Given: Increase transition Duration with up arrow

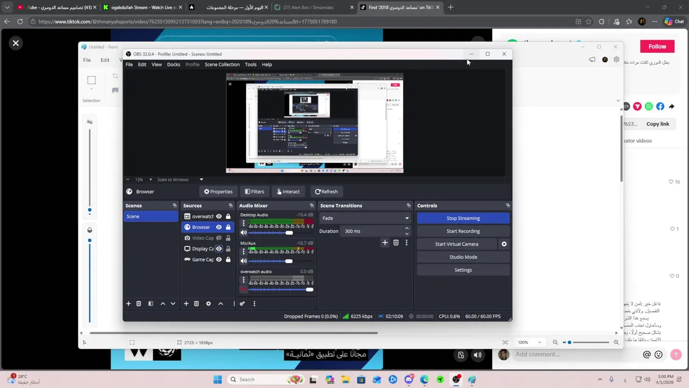Looking at the screenshot, I should 406,228.
